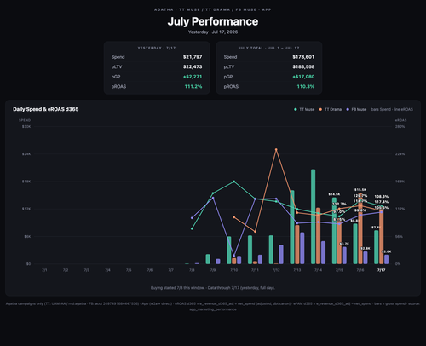Select the July total Spend $178,601
Viewport: 426px width, 346px height.
click(x=303, y=57)
